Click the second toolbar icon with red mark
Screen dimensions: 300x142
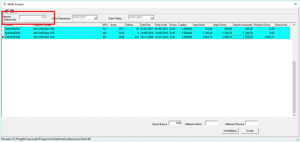coord(12,10)
